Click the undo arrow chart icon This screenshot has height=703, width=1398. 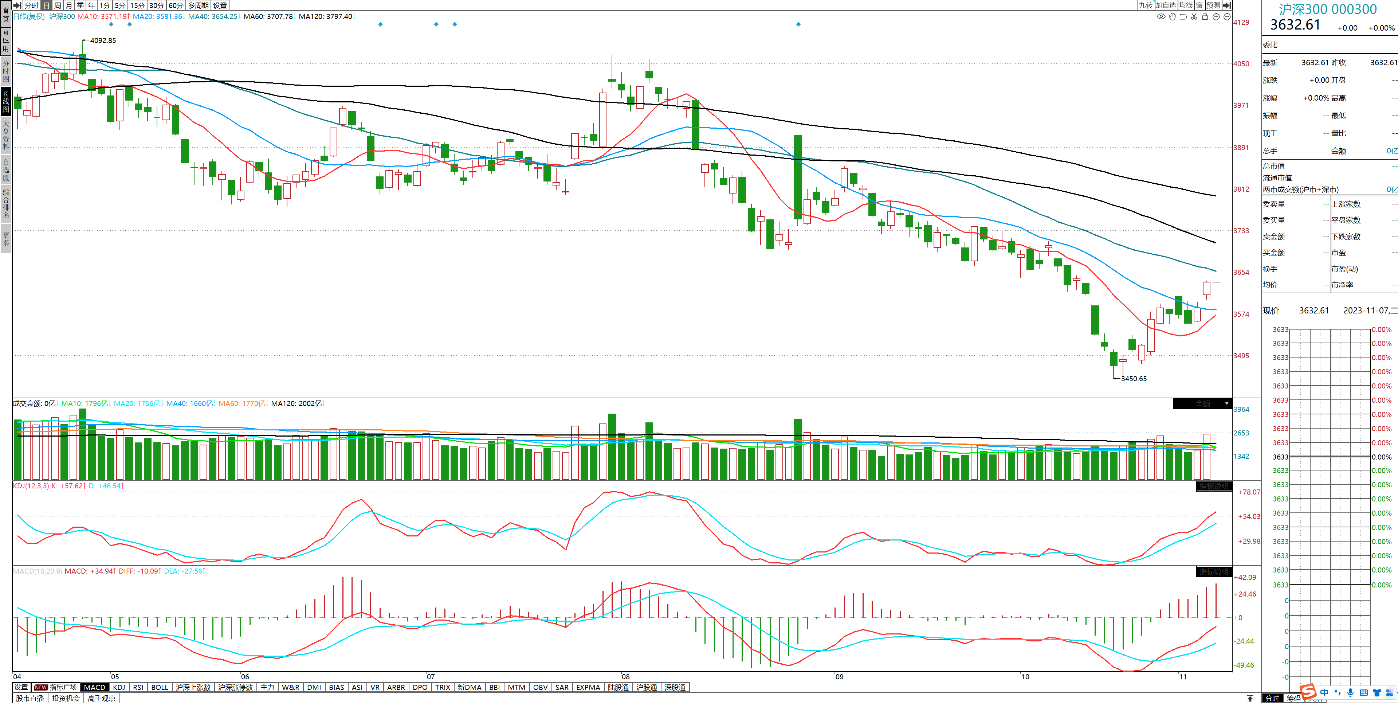tap(1183, 17)
